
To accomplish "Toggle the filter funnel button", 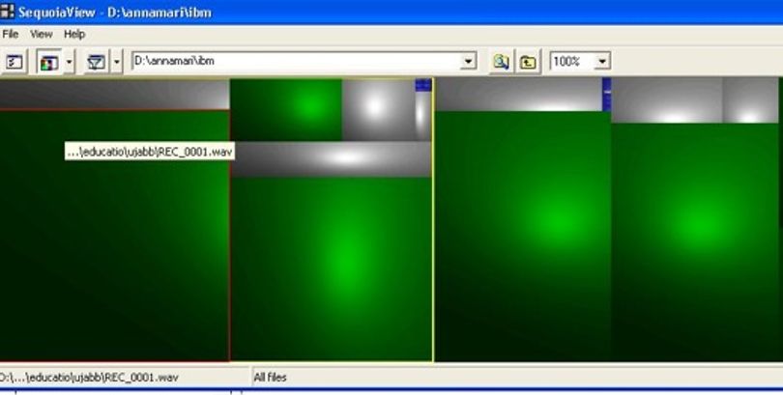I will pos(96,63).
